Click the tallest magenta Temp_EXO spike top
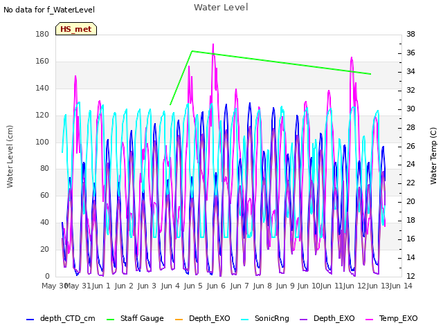Screen dimensions: 443x332 tap(213, 44)
